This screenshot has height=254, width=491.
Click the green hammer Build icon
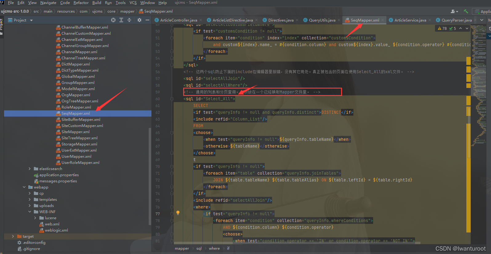pyautogui.click(x=466, y=11)
